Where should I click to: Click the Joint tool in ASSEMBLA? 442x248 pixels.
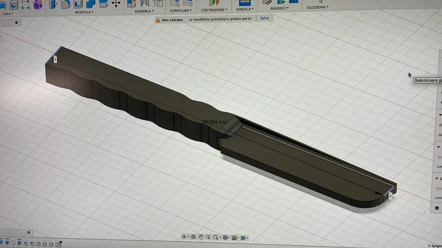145,4
